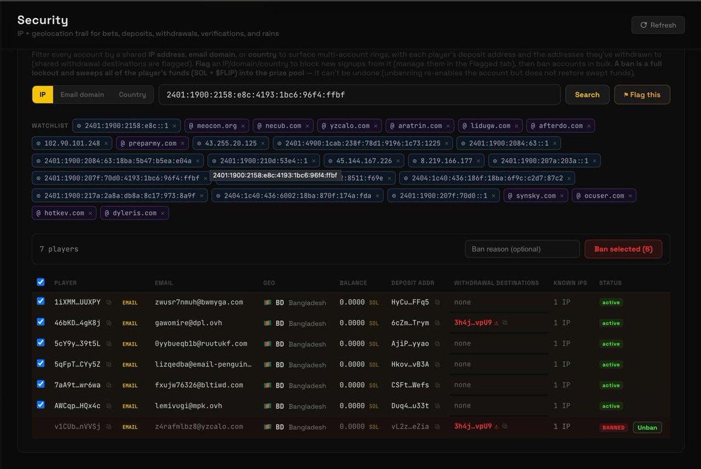The width and height of the screenshot is (701, 469).
Task: Copy player ID 46bKD…4gK8j
Action: [x=109, y=323]
